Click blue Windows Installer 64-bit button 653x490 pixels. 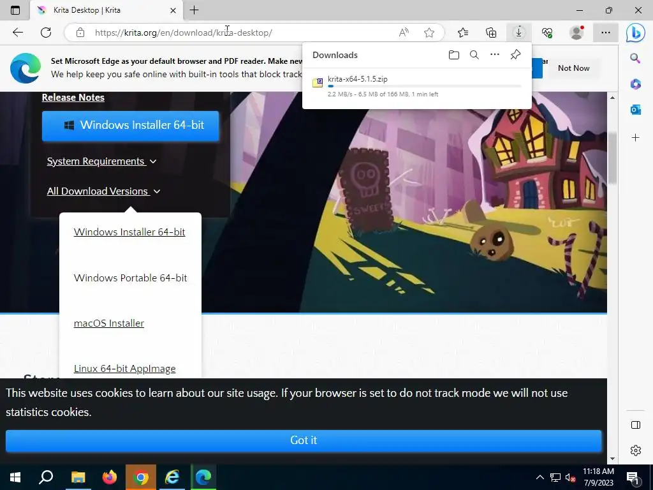coord(130,126)
